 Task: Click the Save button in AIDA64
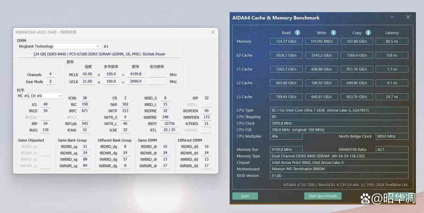(x=245, y=196)
